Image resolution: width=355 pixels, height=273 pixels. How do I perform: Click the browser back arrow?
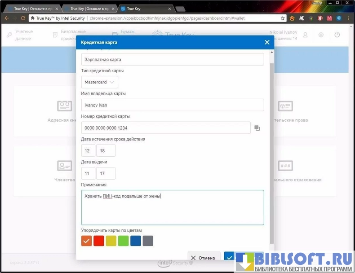coord(7,18)
